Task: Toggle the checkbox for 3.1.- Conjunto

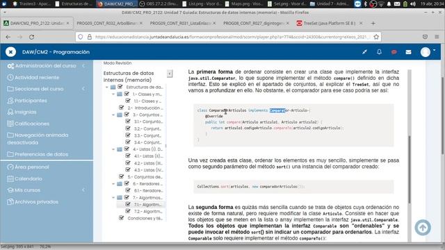Action: [x=128, y=122]
